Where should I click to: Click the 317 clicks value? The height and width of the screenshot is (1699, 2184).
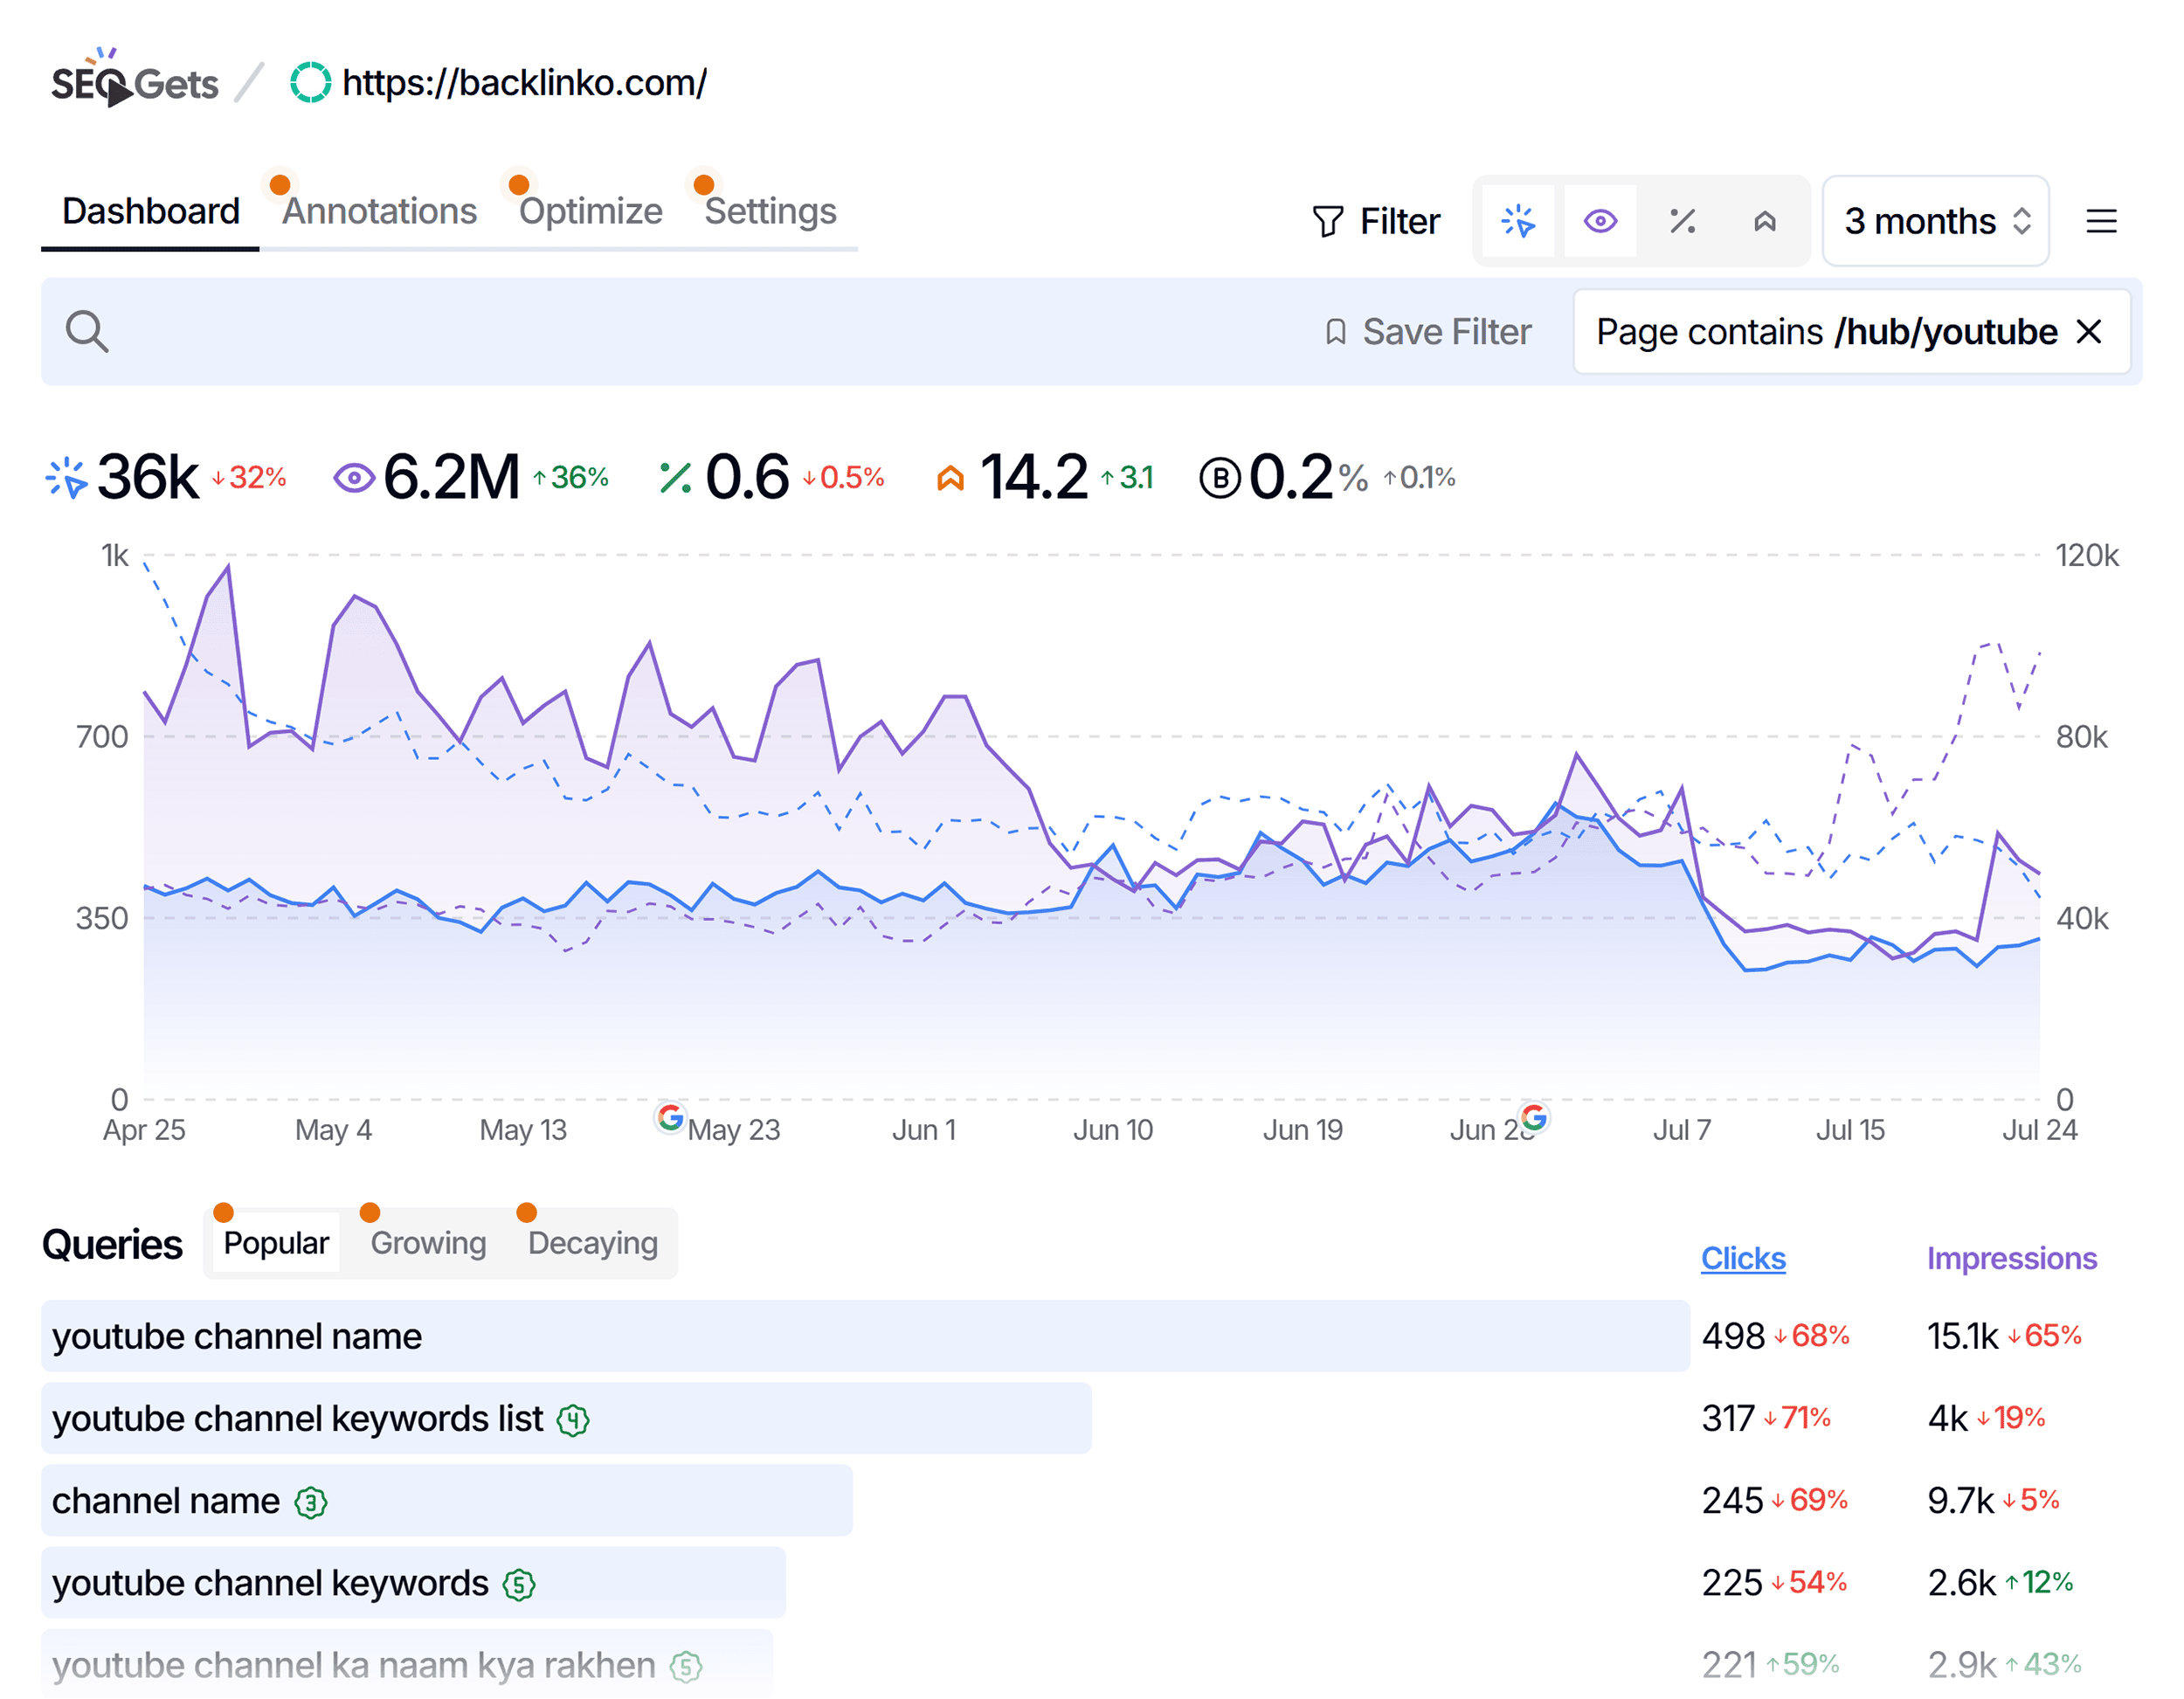pos(1728,1418)
